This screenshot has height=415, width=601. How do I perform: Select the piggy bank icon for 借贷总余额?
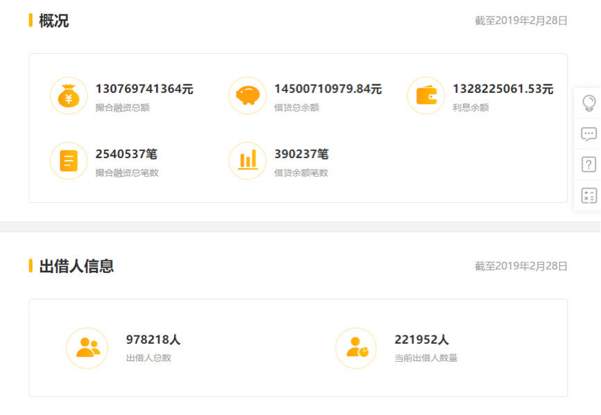coord(247,96)
